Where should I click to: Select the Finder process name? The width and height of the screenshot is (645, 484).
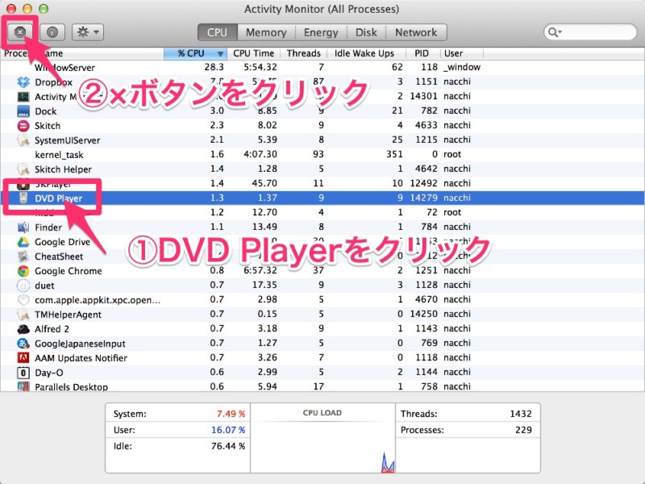pos(48,227)
